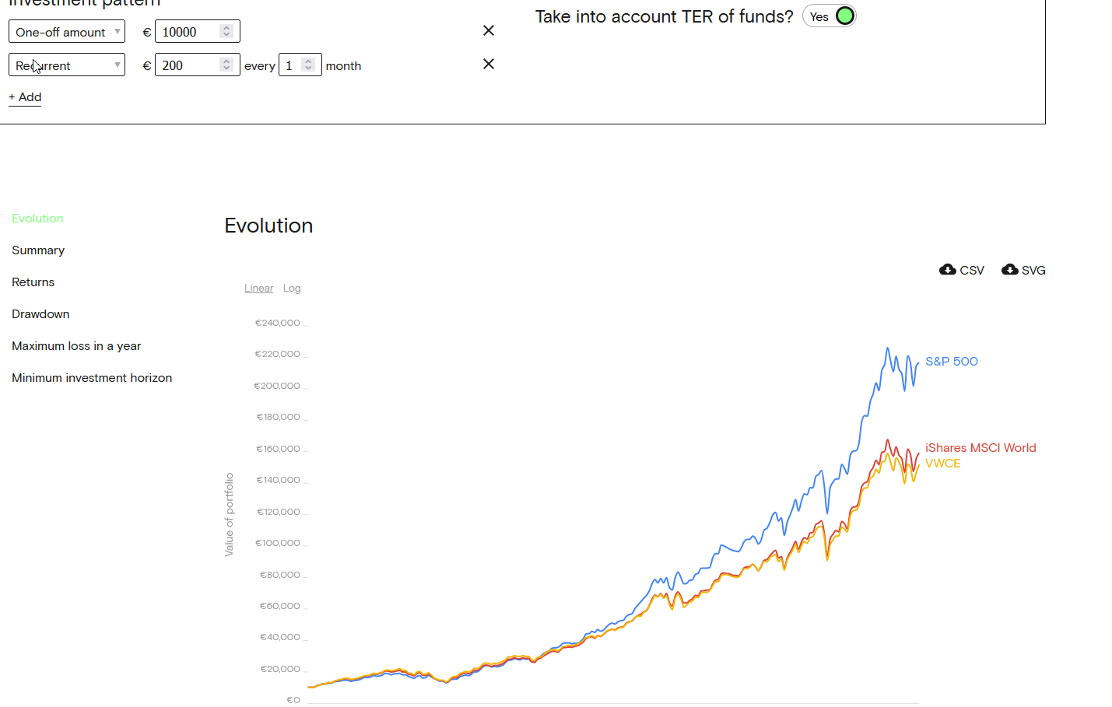Click stepper on the 10000 amount field
Viewport: 1112px width, 707px height.
click(226, 31)
